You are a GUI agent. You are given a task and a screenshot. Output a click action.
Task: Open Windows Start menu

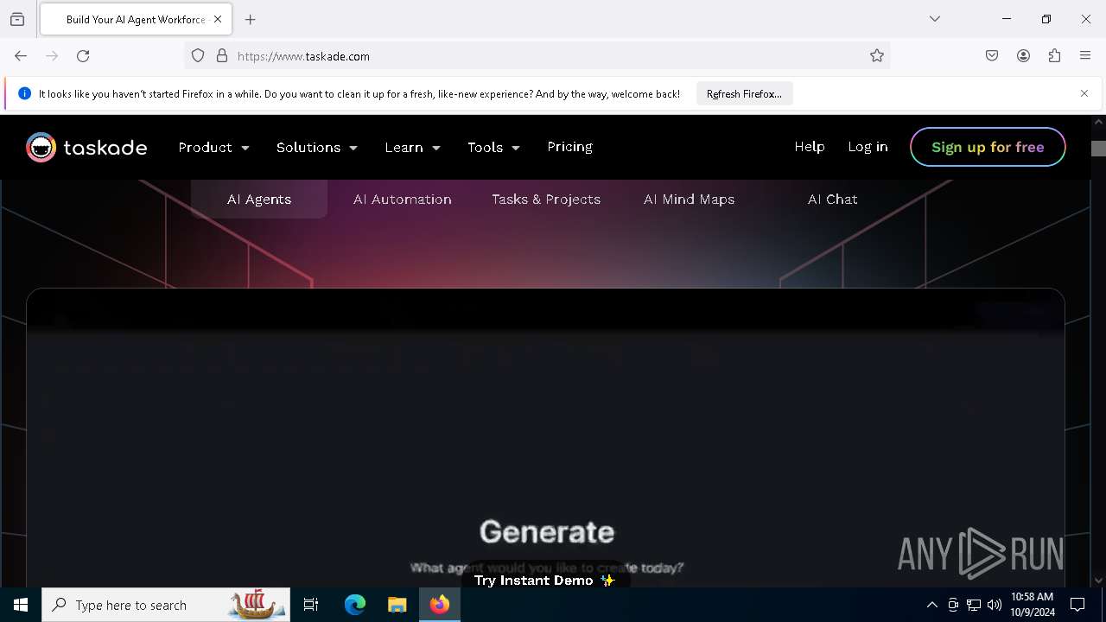point(21,605)
